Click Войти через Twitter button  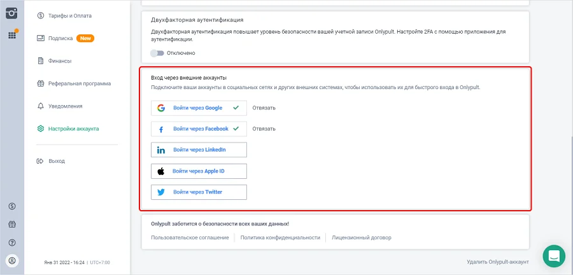pyautogui.click(x=199, y=192)
